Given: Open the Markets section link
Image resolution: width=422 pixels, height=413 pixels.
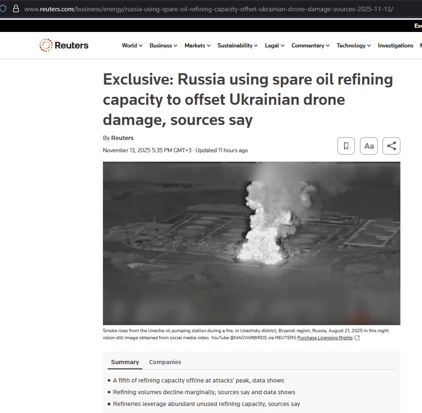Looking at the screenshot, I should click(195, 46).
